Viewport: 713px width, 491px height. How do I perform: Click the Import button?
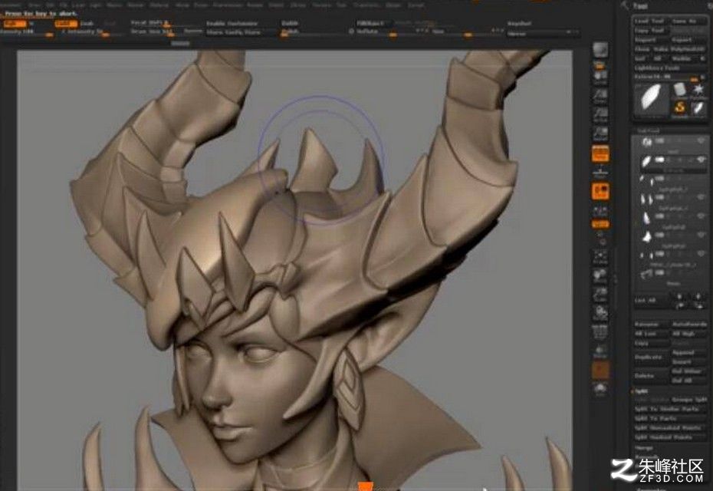tap(649, 40)
